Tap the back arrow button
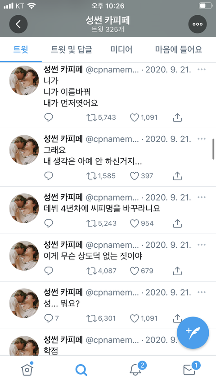216x384 pixels. coord(18,24)
